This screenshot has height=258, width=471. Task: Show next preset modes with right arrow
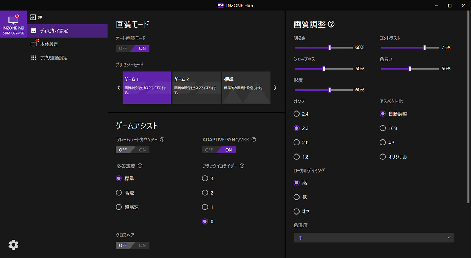(x=275, y=88)
